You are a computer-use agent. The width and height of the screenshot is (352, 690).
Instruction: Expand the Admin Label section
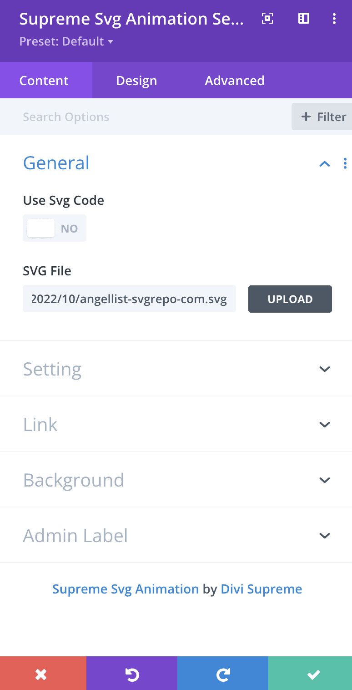click(324, 536)
